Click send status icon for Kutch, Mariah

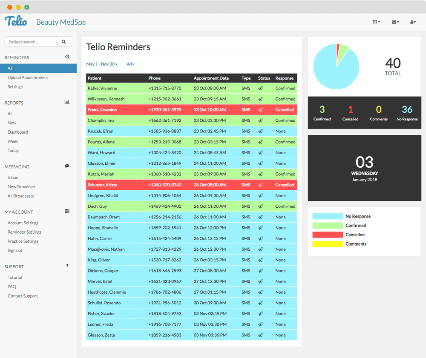click(x=260, y=174)
